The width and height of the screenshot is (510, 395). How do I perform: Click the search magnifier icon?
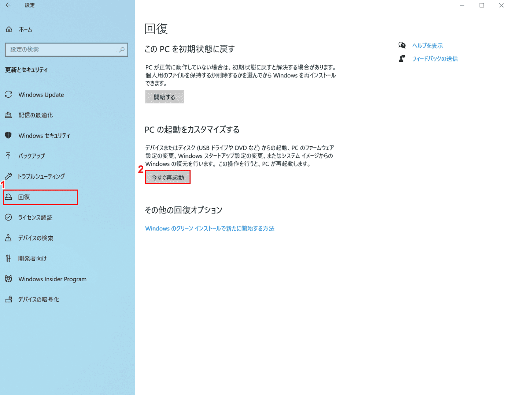122,49
